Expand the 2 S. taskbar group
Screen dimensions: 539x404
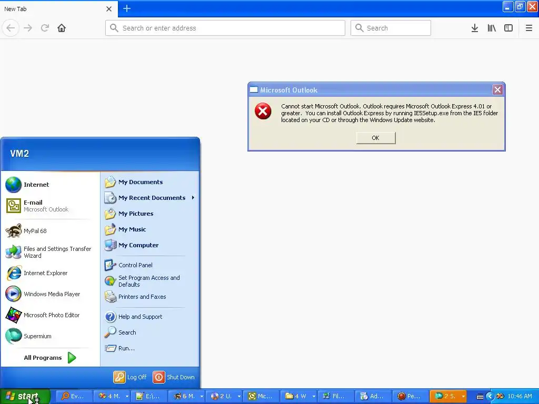(448, 396)
